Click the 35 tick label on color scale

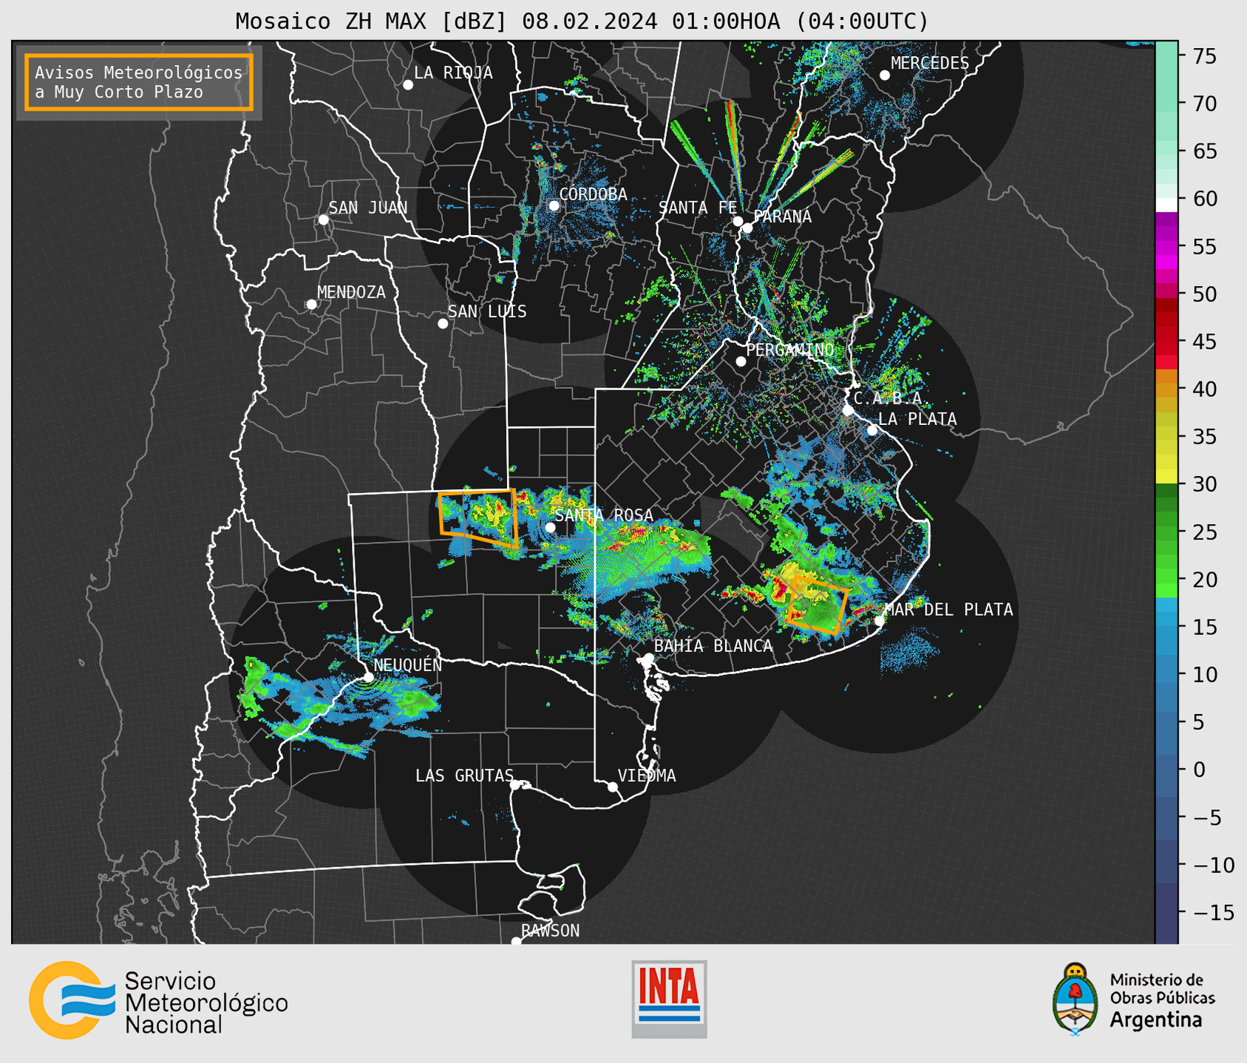(x=1206, y=436)
